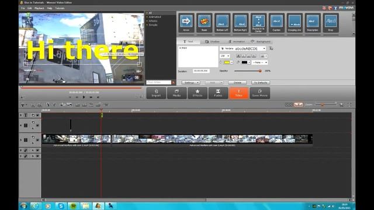Select the Artistic titles category
Screen dimensions: 374x210
tap(153, 21)
